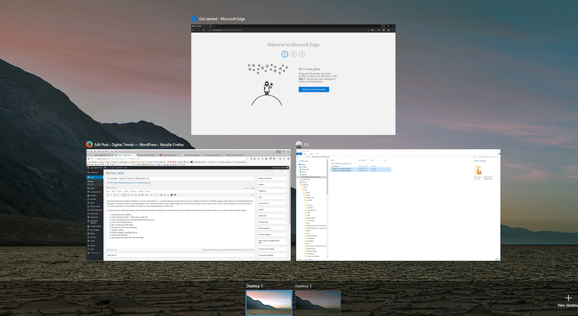Click the post title field in WordPress
Image resolution: width=578 pixels, height=316 pixels.
[x=180, y=179]
